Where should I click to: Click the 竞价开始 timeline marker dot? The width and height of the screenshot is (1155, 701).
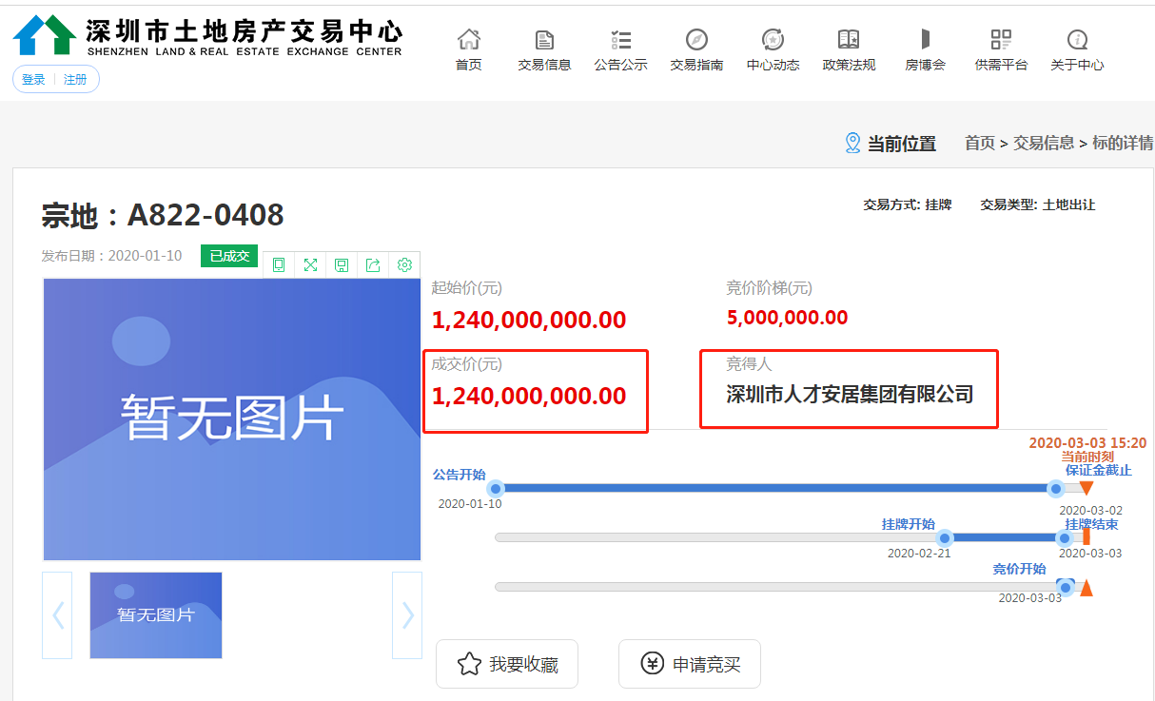tap(1066, 588)
